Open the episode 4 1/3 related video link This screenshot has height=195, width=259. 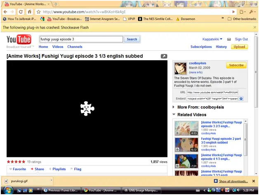click(221, 157)
